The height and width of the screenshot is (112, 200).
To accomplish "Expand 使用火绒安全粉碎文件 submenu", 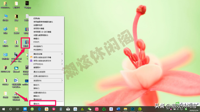I will [x=47, y=61].
